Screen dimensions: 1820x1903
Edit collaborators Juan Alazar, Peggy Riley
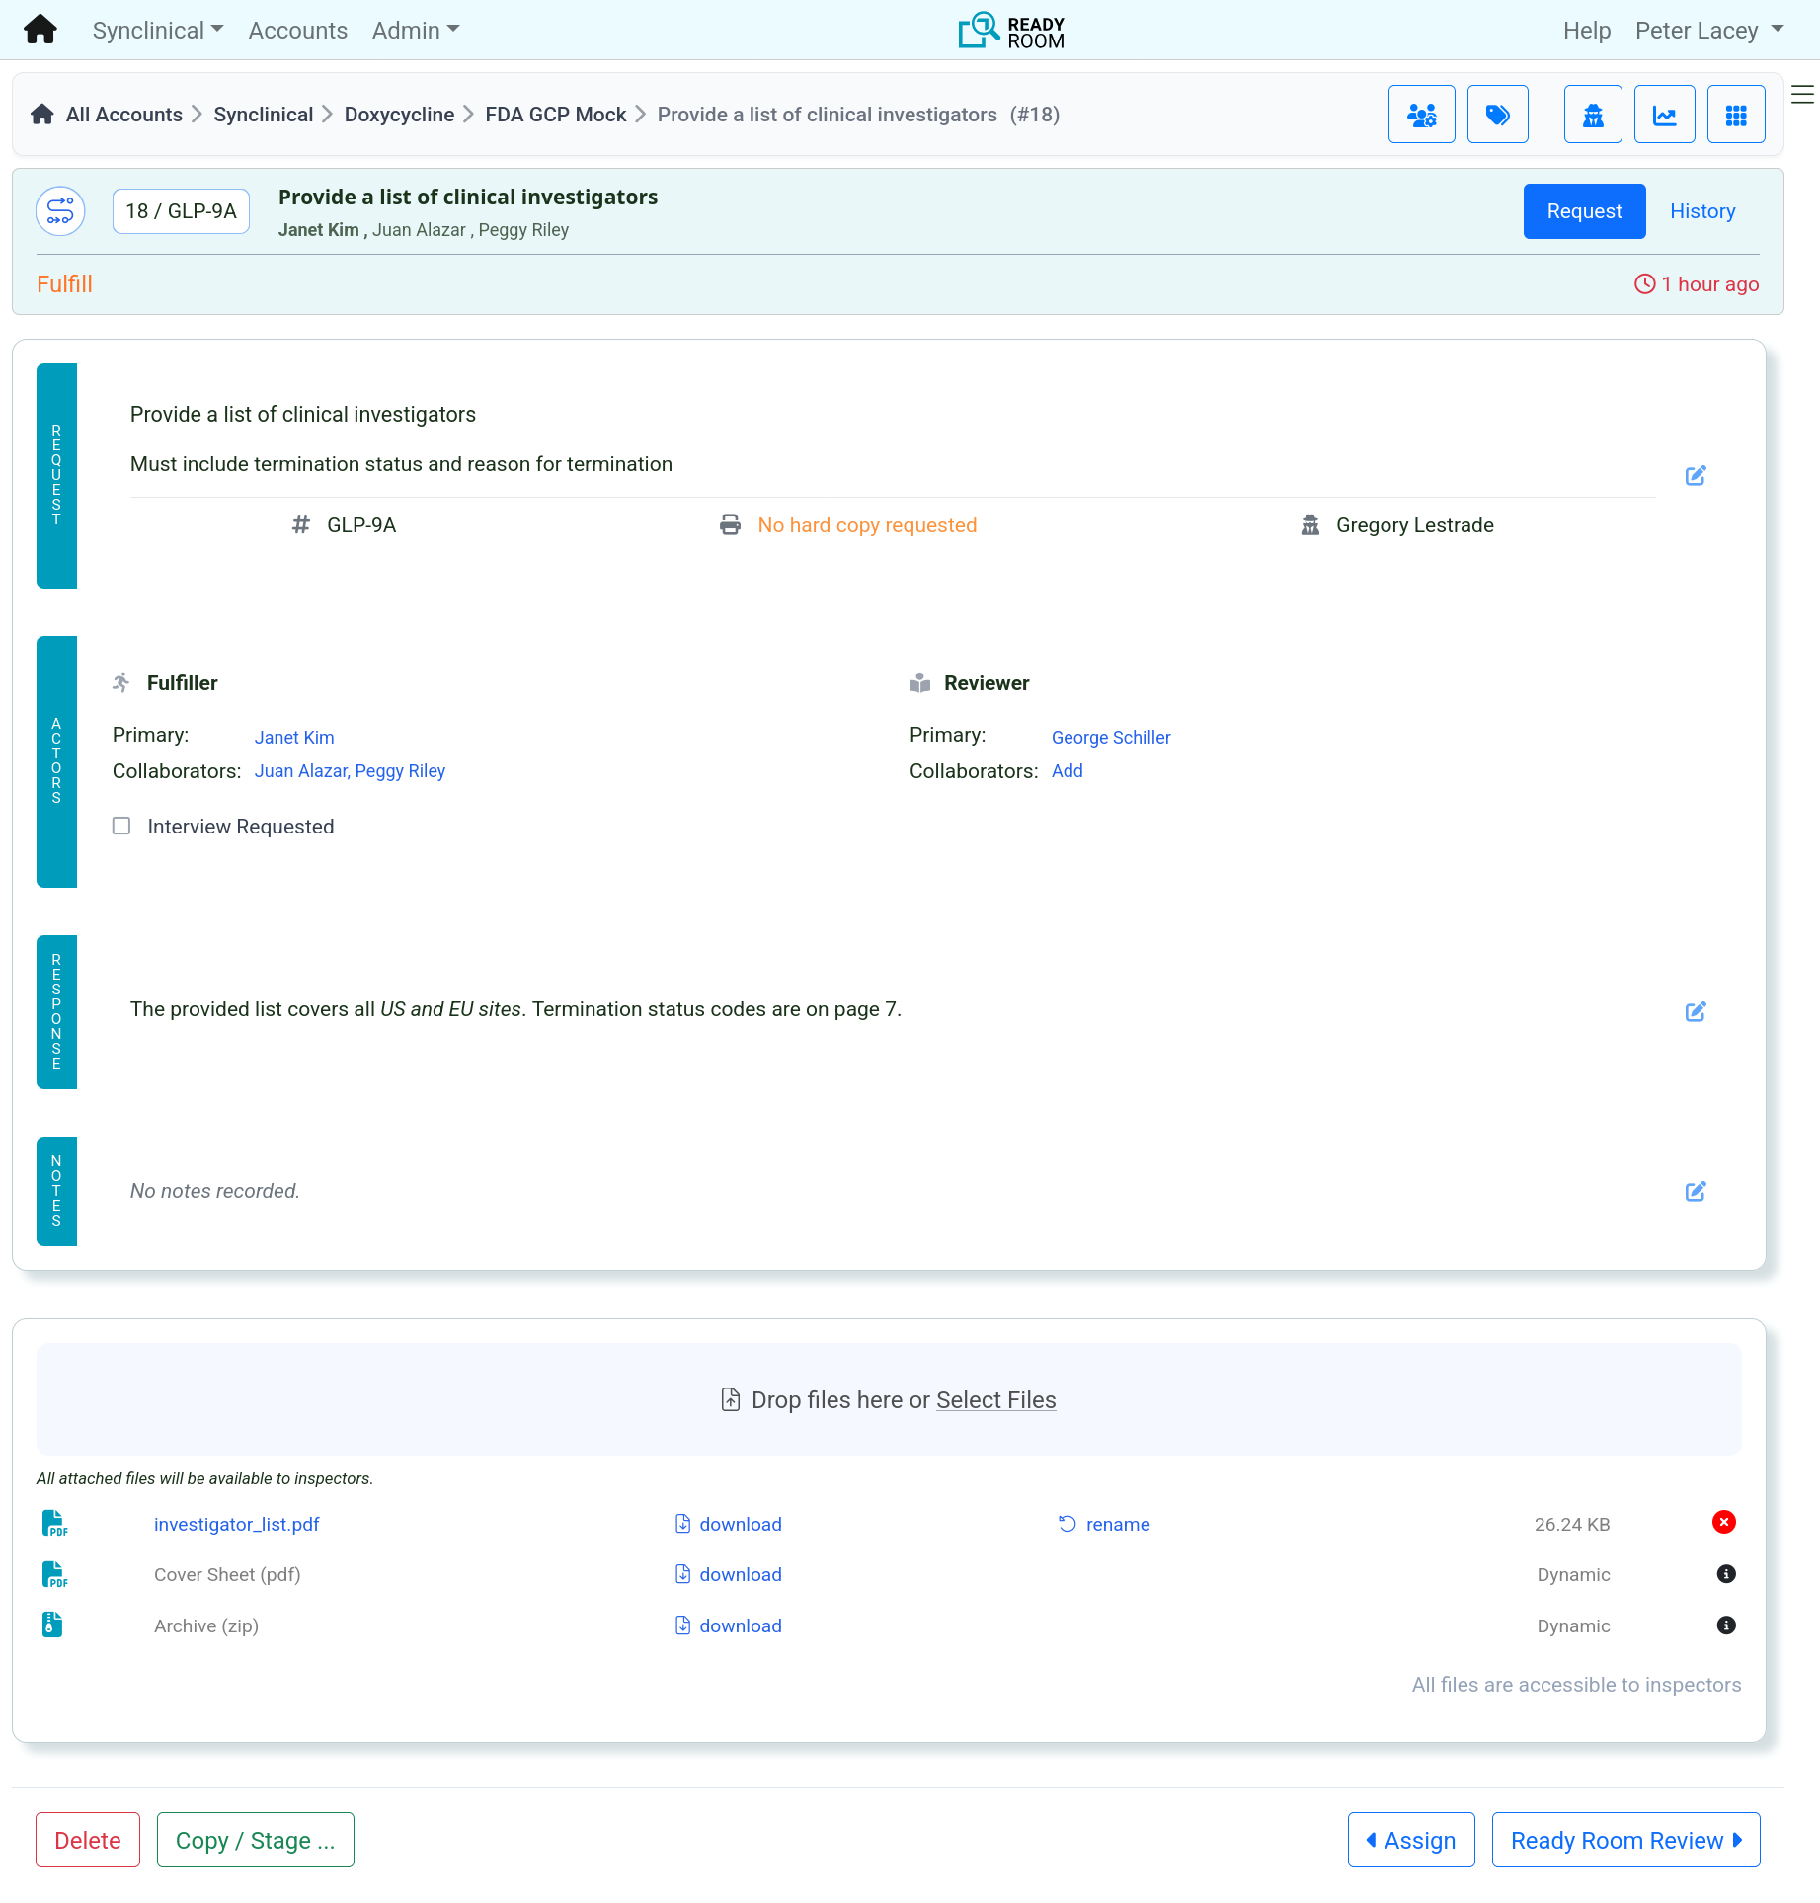click(x=350, y=771)
